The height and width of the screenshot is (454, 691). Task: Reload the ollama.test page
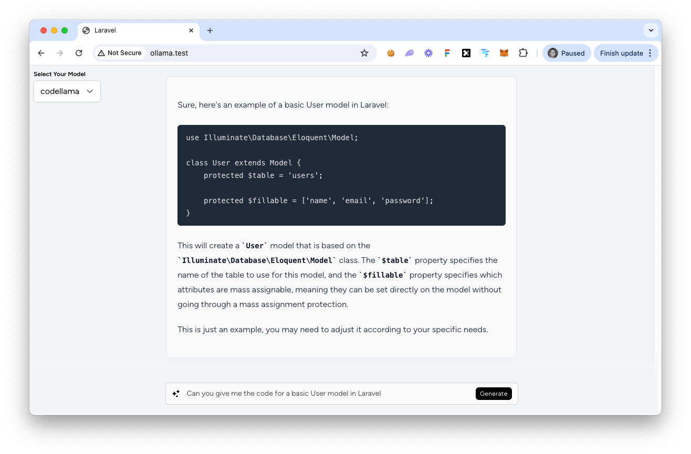pyautogui.click(x=79, y=53)
